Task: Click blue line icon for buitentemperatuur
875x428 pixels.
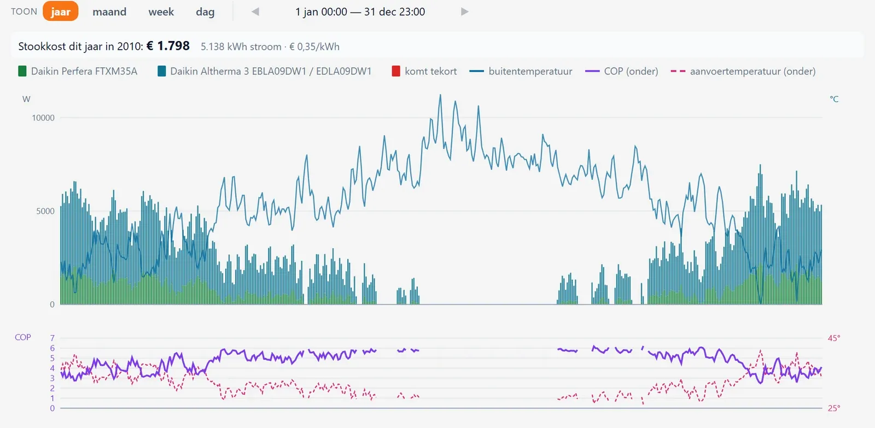Action: pyautogui.click(x=477, y=71)
